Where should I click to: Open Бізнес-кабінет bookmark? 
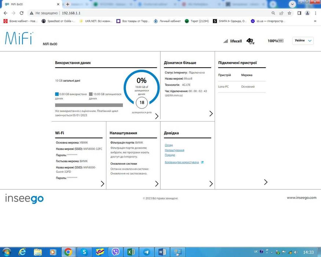[21, 21]
